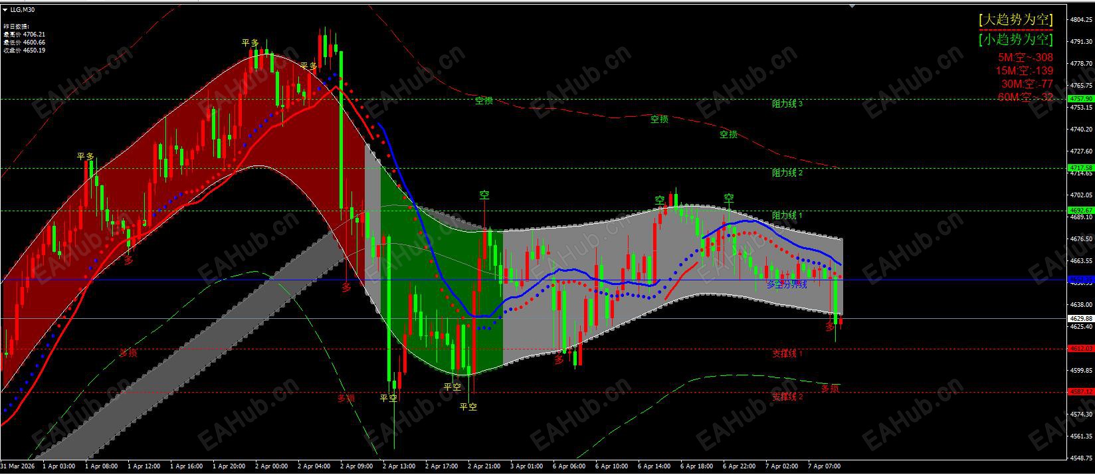Click the 4791.30 price scale value
1095x475 pixels.
[1082, 42]
